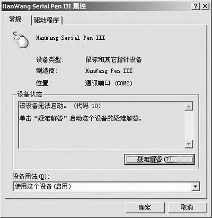Confirm with the 确定 button

[145, 207]
